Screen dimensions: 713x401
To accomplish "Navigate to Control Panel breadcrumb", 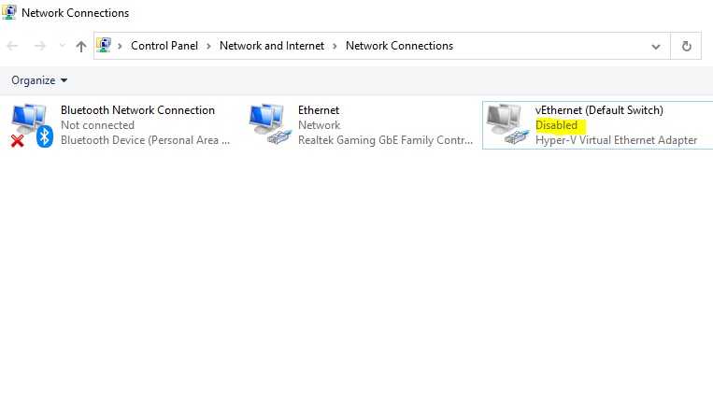I will point(164,46).
